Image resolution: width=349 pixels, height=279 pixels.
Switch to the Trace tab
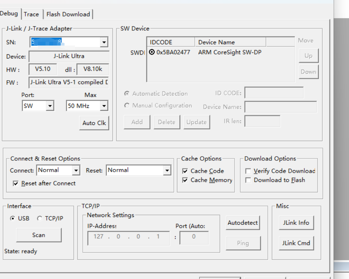point(31,14)
